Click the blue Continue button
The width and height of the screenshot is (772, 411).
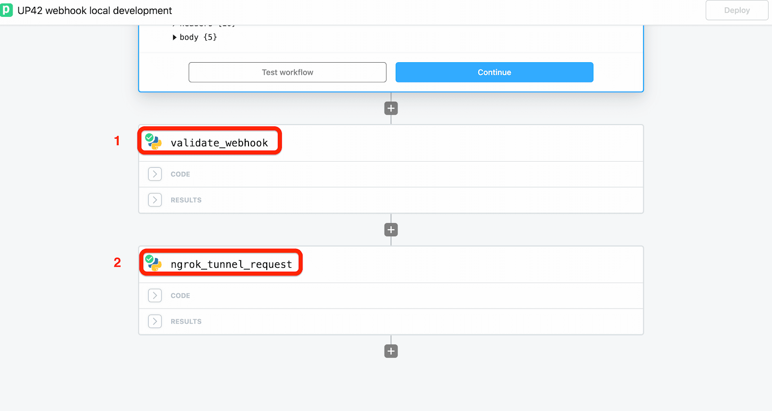(495, 72)
